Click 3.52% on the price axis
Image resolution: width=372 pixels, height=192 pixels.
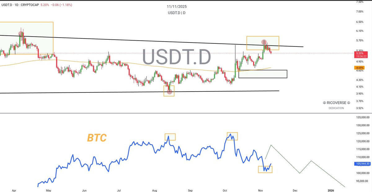click(x=360, y=108)
